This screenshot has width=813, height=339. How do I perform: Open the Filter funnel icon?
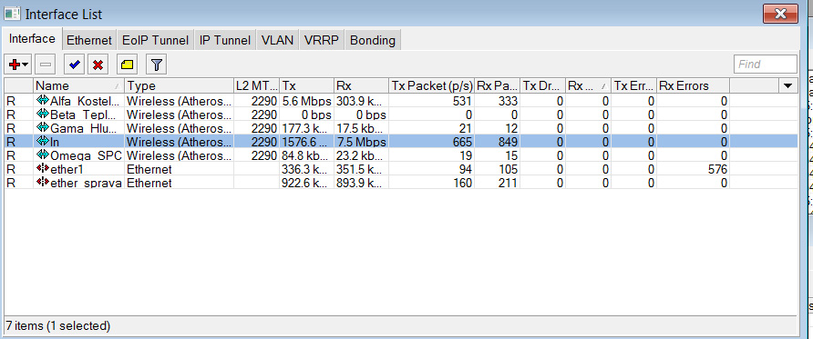click(156, 65)
